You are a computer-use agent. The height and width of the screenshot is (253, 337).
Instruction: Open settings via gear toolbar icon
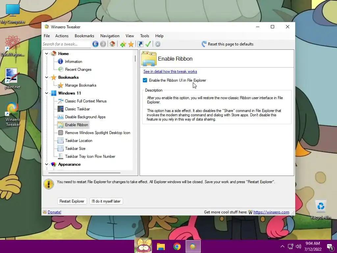(158, 44)
